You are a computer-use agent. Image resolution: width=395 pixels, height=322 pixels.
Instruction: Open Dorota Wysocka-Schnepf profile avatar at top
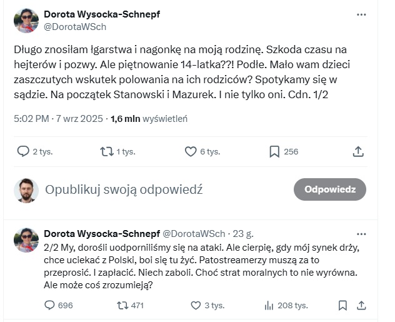26,20
